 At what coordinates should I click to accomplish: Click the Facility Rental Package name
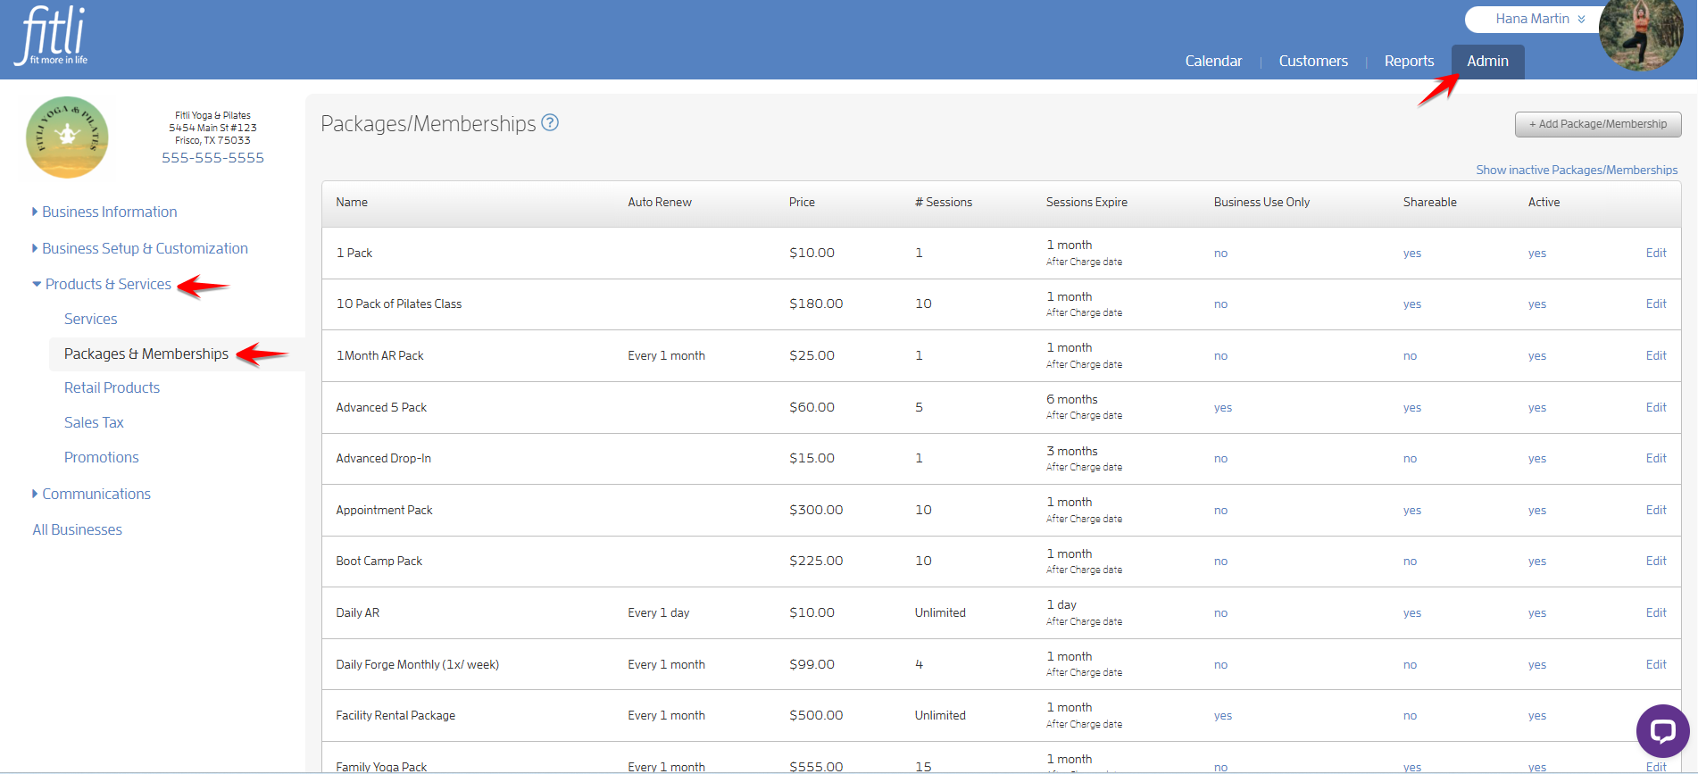(x=395, y=715)
